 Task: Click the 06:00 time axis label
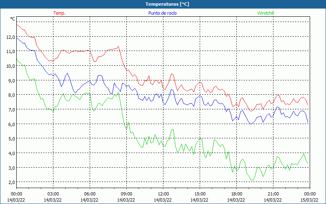[x=90, y=194]
